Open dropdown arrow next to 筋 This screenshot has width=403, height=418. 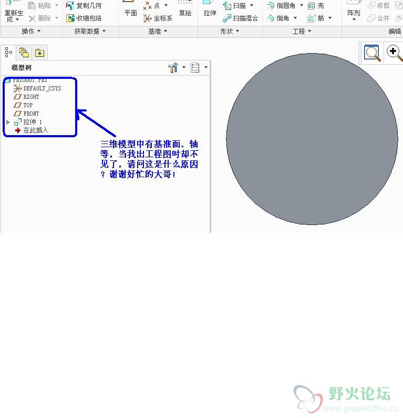tap(330, 18)
